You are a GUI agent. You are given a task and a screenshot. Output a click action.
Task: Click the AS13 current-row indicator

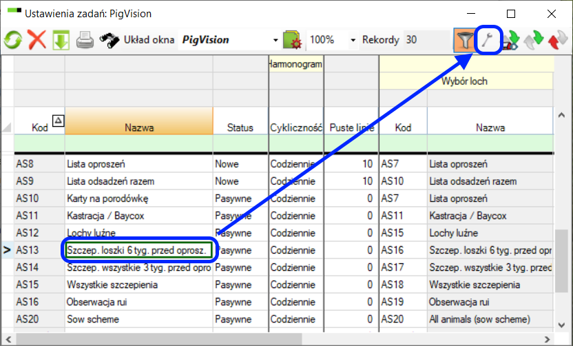tap(7, 250)
